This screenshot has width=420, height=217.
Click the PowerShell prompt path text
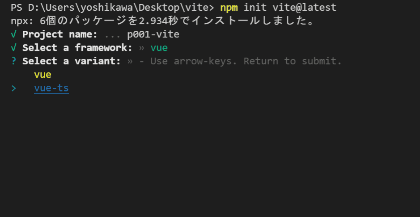[113, 8]
